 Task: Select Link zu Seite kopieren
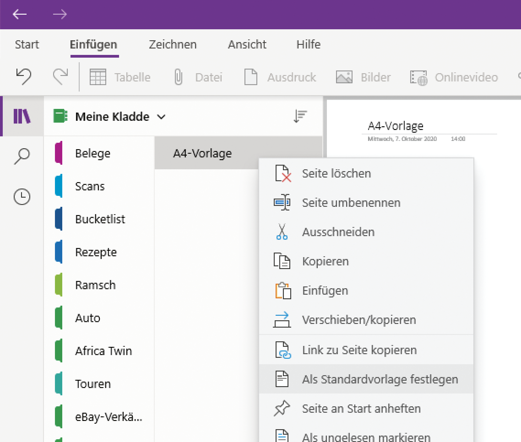click(x=359, y=350)
